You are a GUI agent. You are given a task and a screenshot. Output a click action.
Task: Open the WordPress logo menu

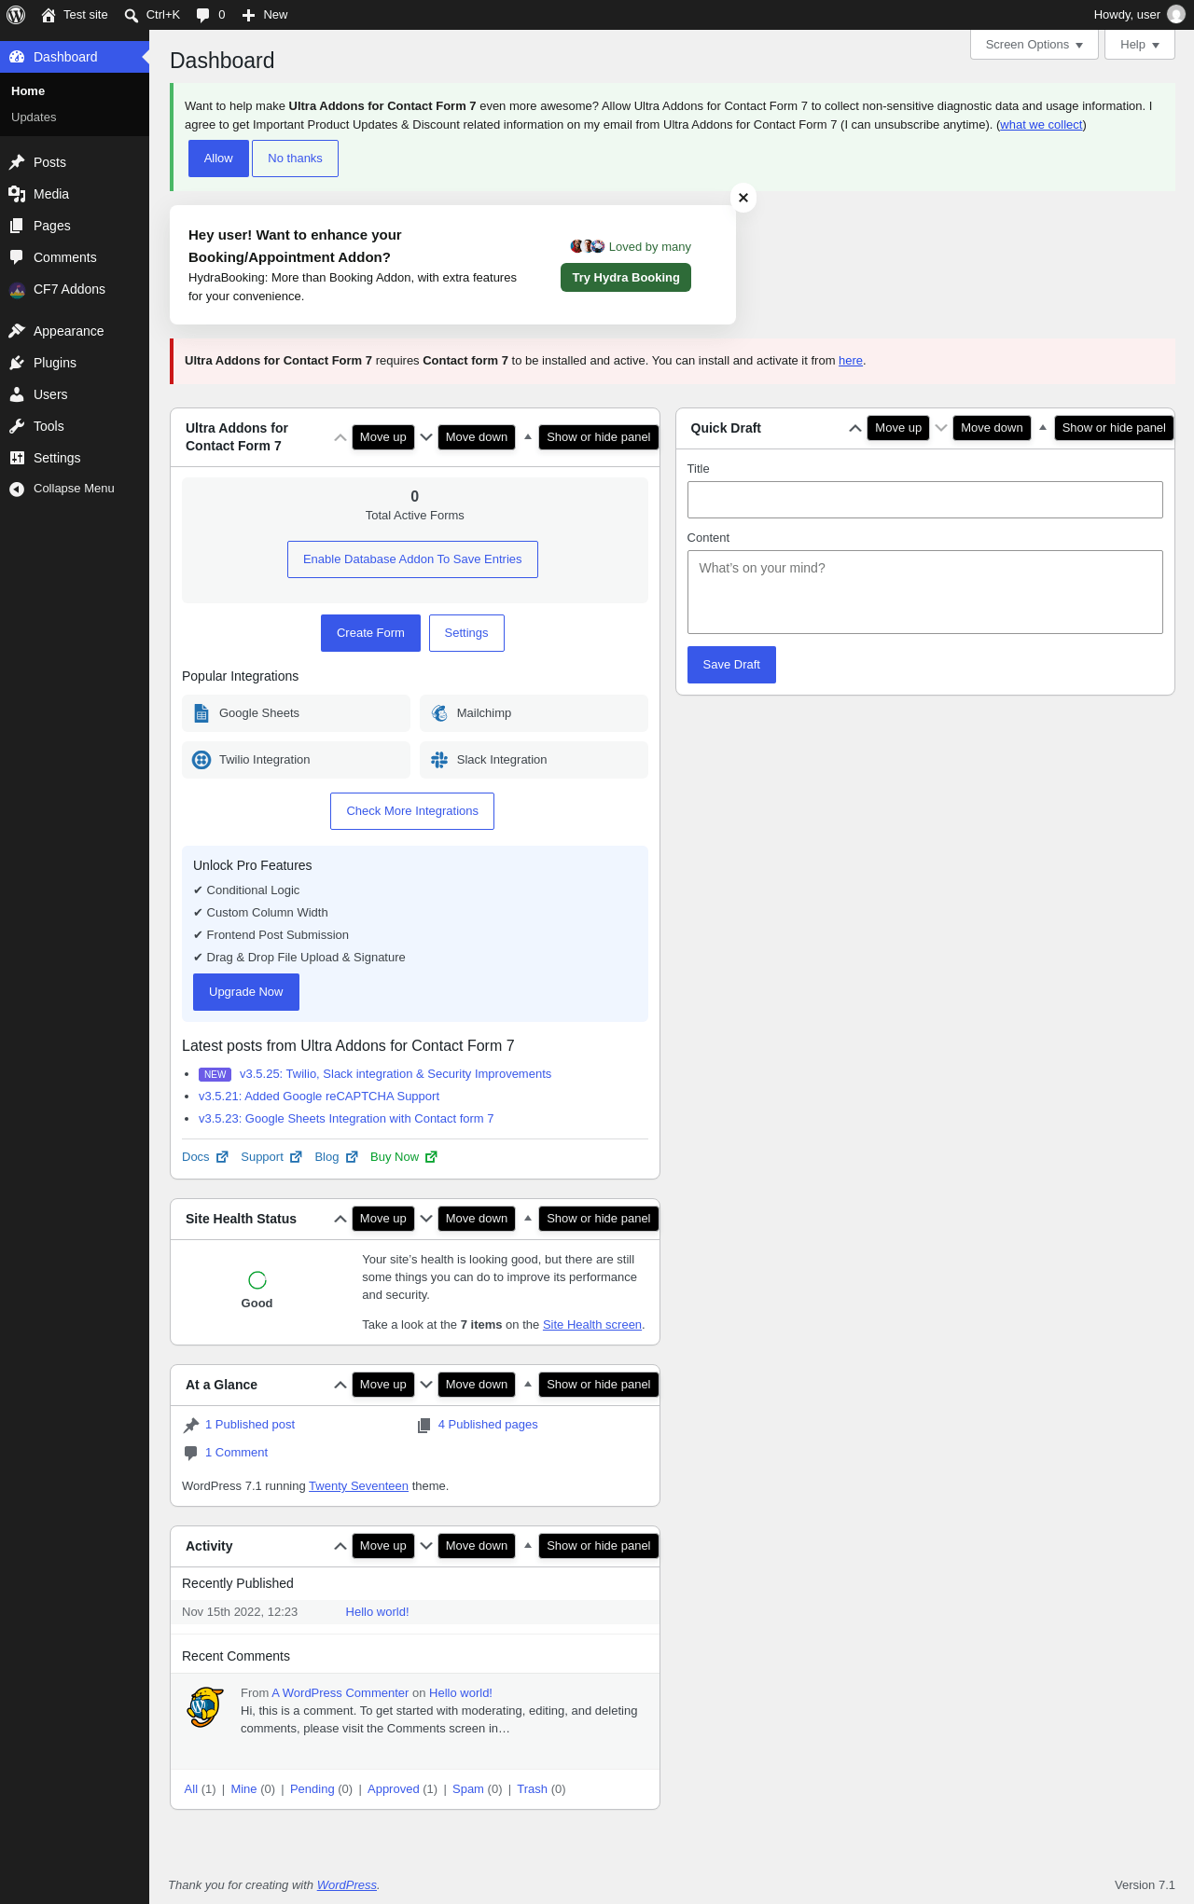click(x=16, y=15)
